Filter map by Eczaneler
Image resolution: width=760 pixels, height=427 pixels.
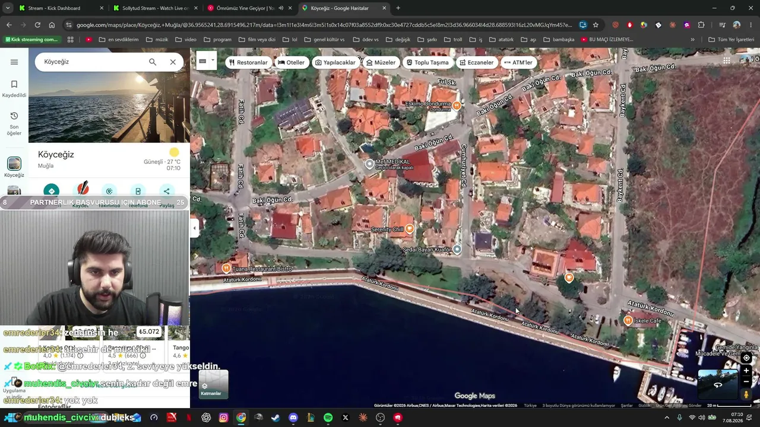point(477,62)
